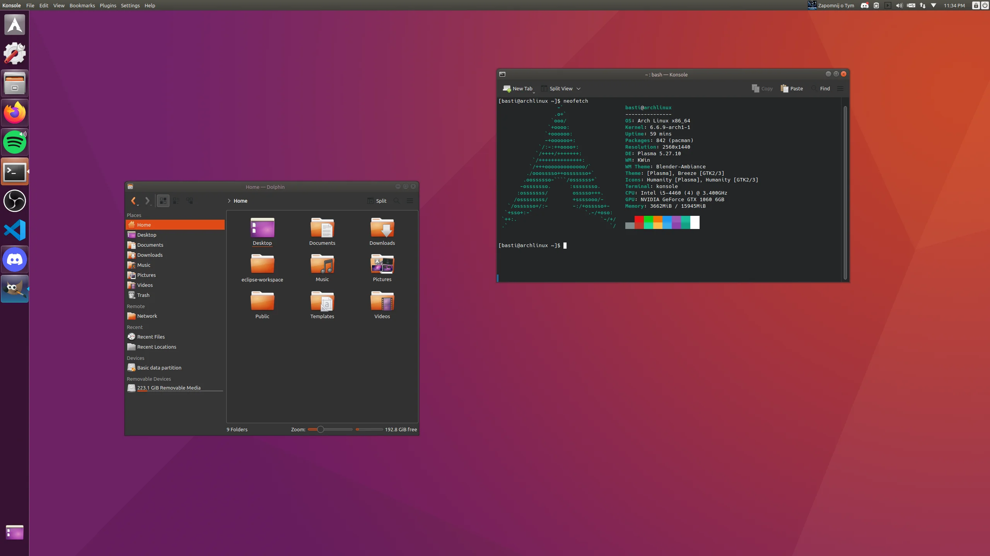Open the New Tab dropdown arrow
This screenshot has height=556, width=990.
(534, 93)
